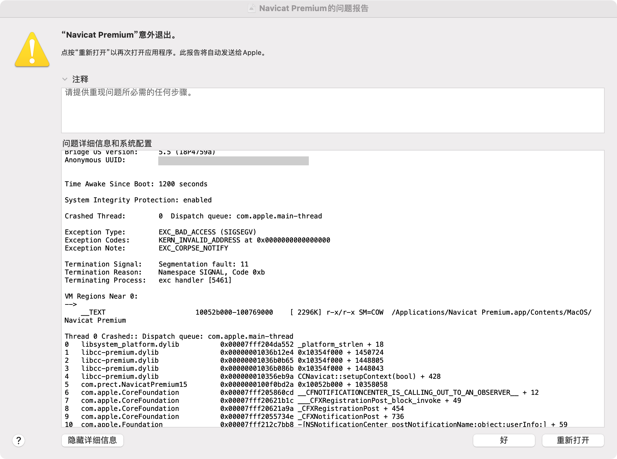The width and height of the screenshot is (617, 459).
Task: Click the Termination Signal Segmentation fault line
Action: coord(156,264)
